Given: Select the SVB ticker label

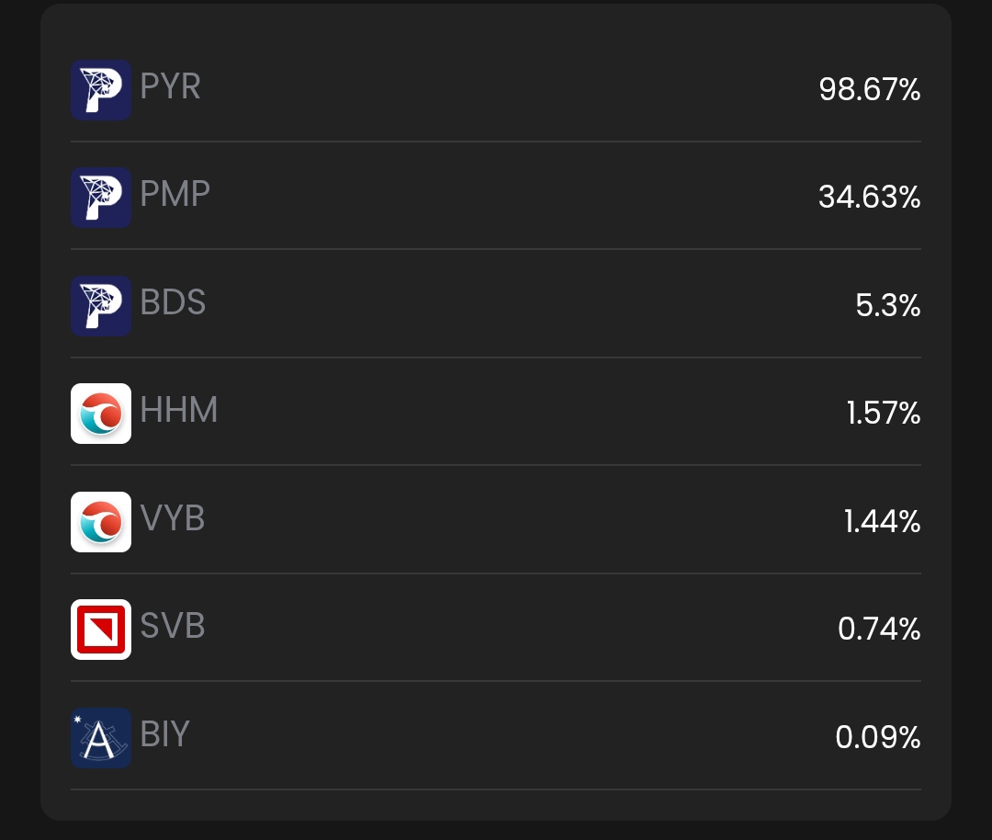Looking at the screenshot, I should pyautogui.click(x=173, y=626).
